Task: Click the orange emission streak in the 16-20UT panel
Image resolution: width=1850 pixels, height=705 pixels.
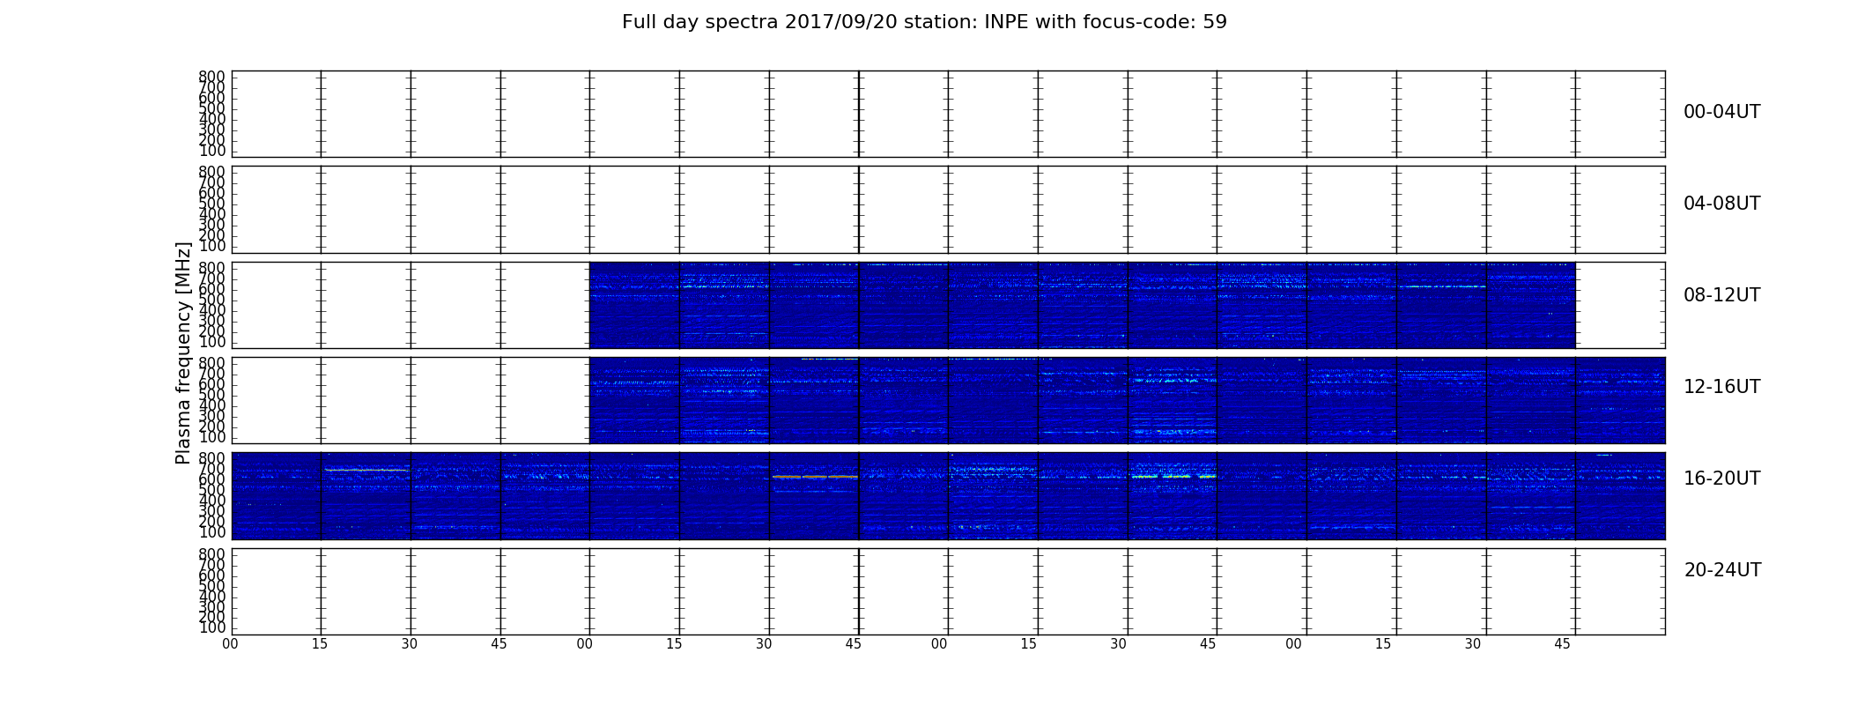Action: coord(815,477)
